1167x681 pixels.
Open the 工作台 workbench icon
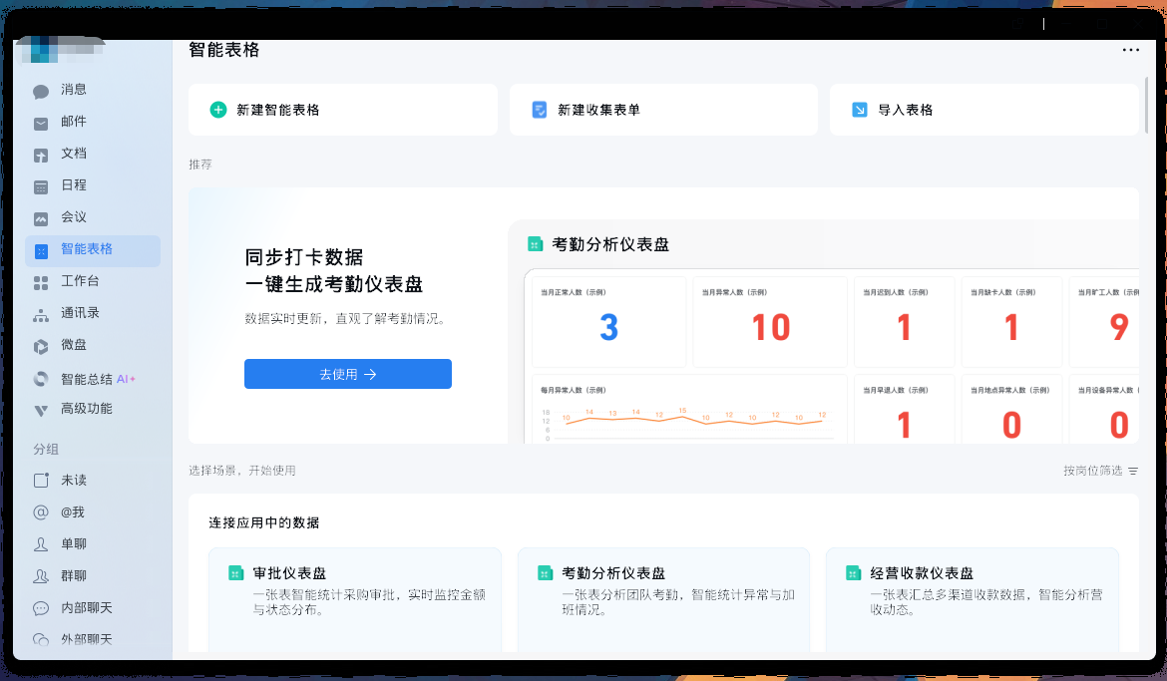click(41, 282)
